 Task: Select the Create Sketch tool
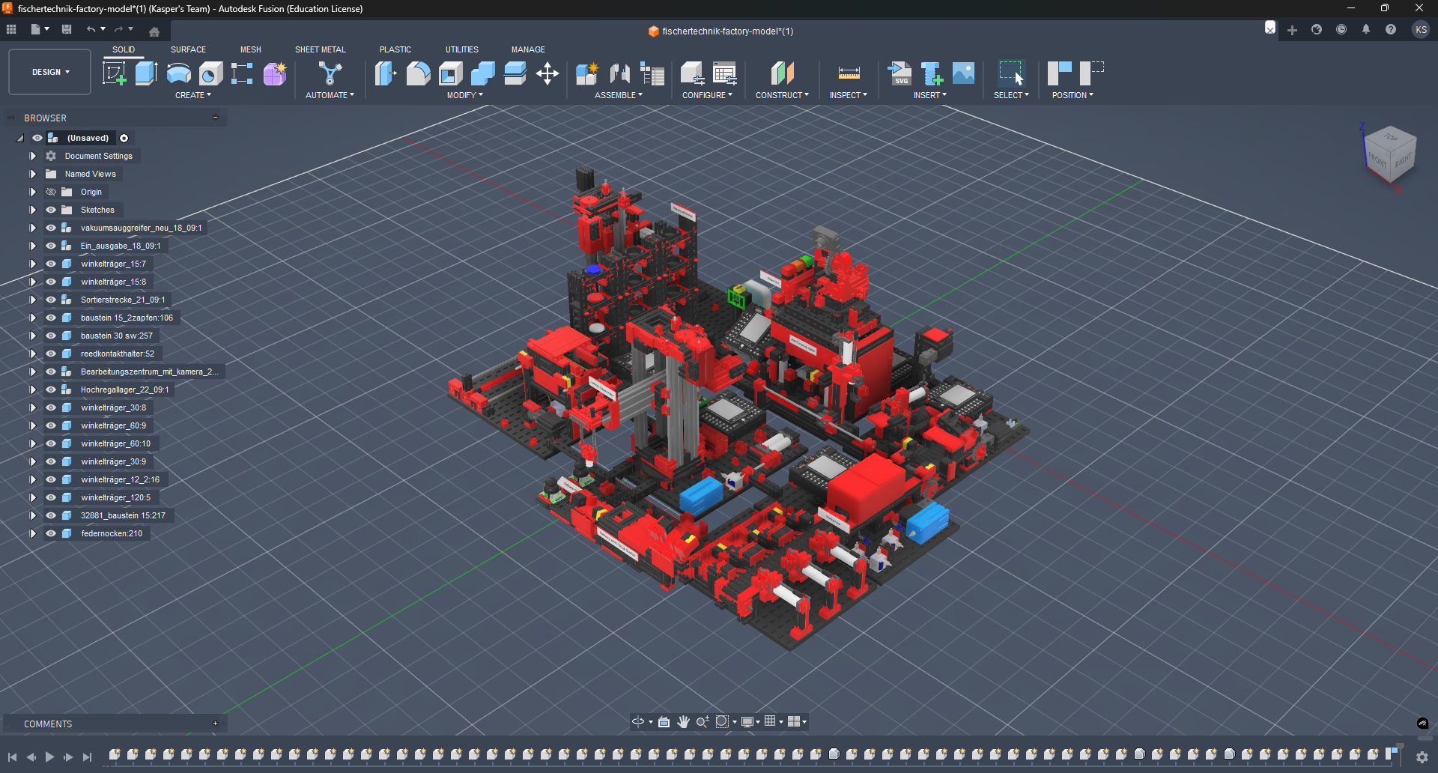point(115,74)
